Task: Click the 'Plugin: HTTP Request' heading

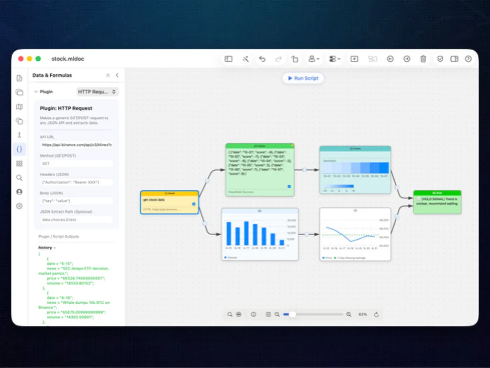Action: [66, 108]
